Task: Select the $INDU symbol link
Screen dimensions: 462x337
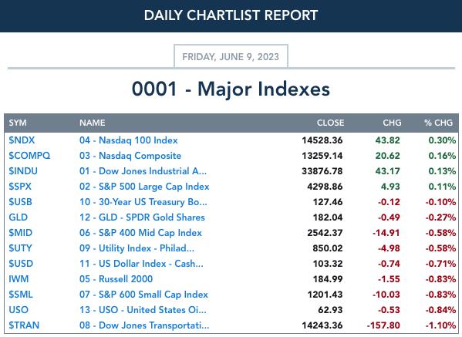Action: [x=23, y=171]
